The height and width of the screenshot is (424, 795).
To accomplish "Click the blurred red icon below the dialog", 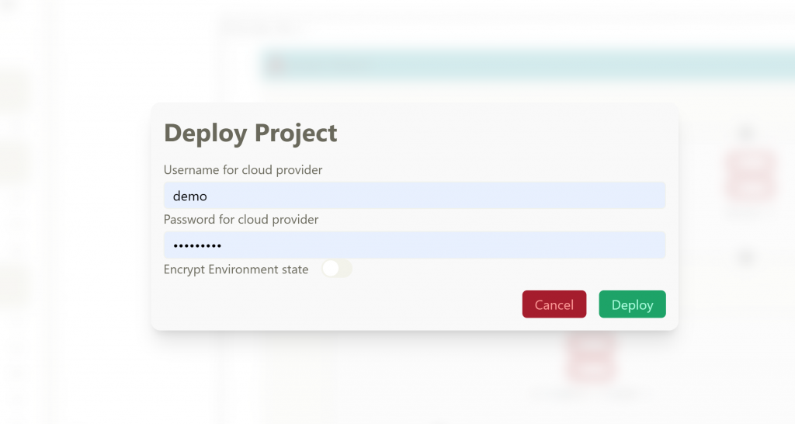I will (x=592, y=359).
